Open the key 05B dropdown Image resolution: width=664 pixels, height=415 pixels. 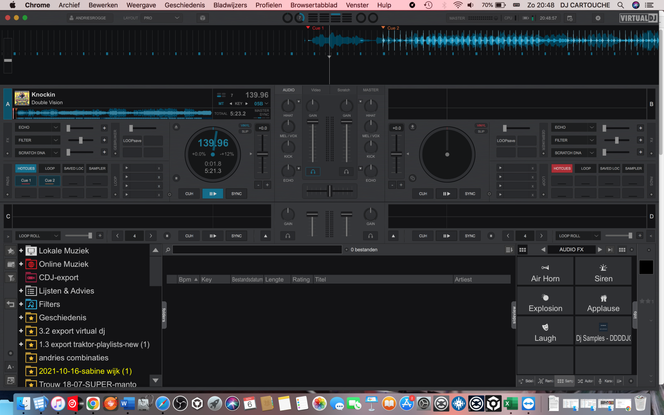261,104
